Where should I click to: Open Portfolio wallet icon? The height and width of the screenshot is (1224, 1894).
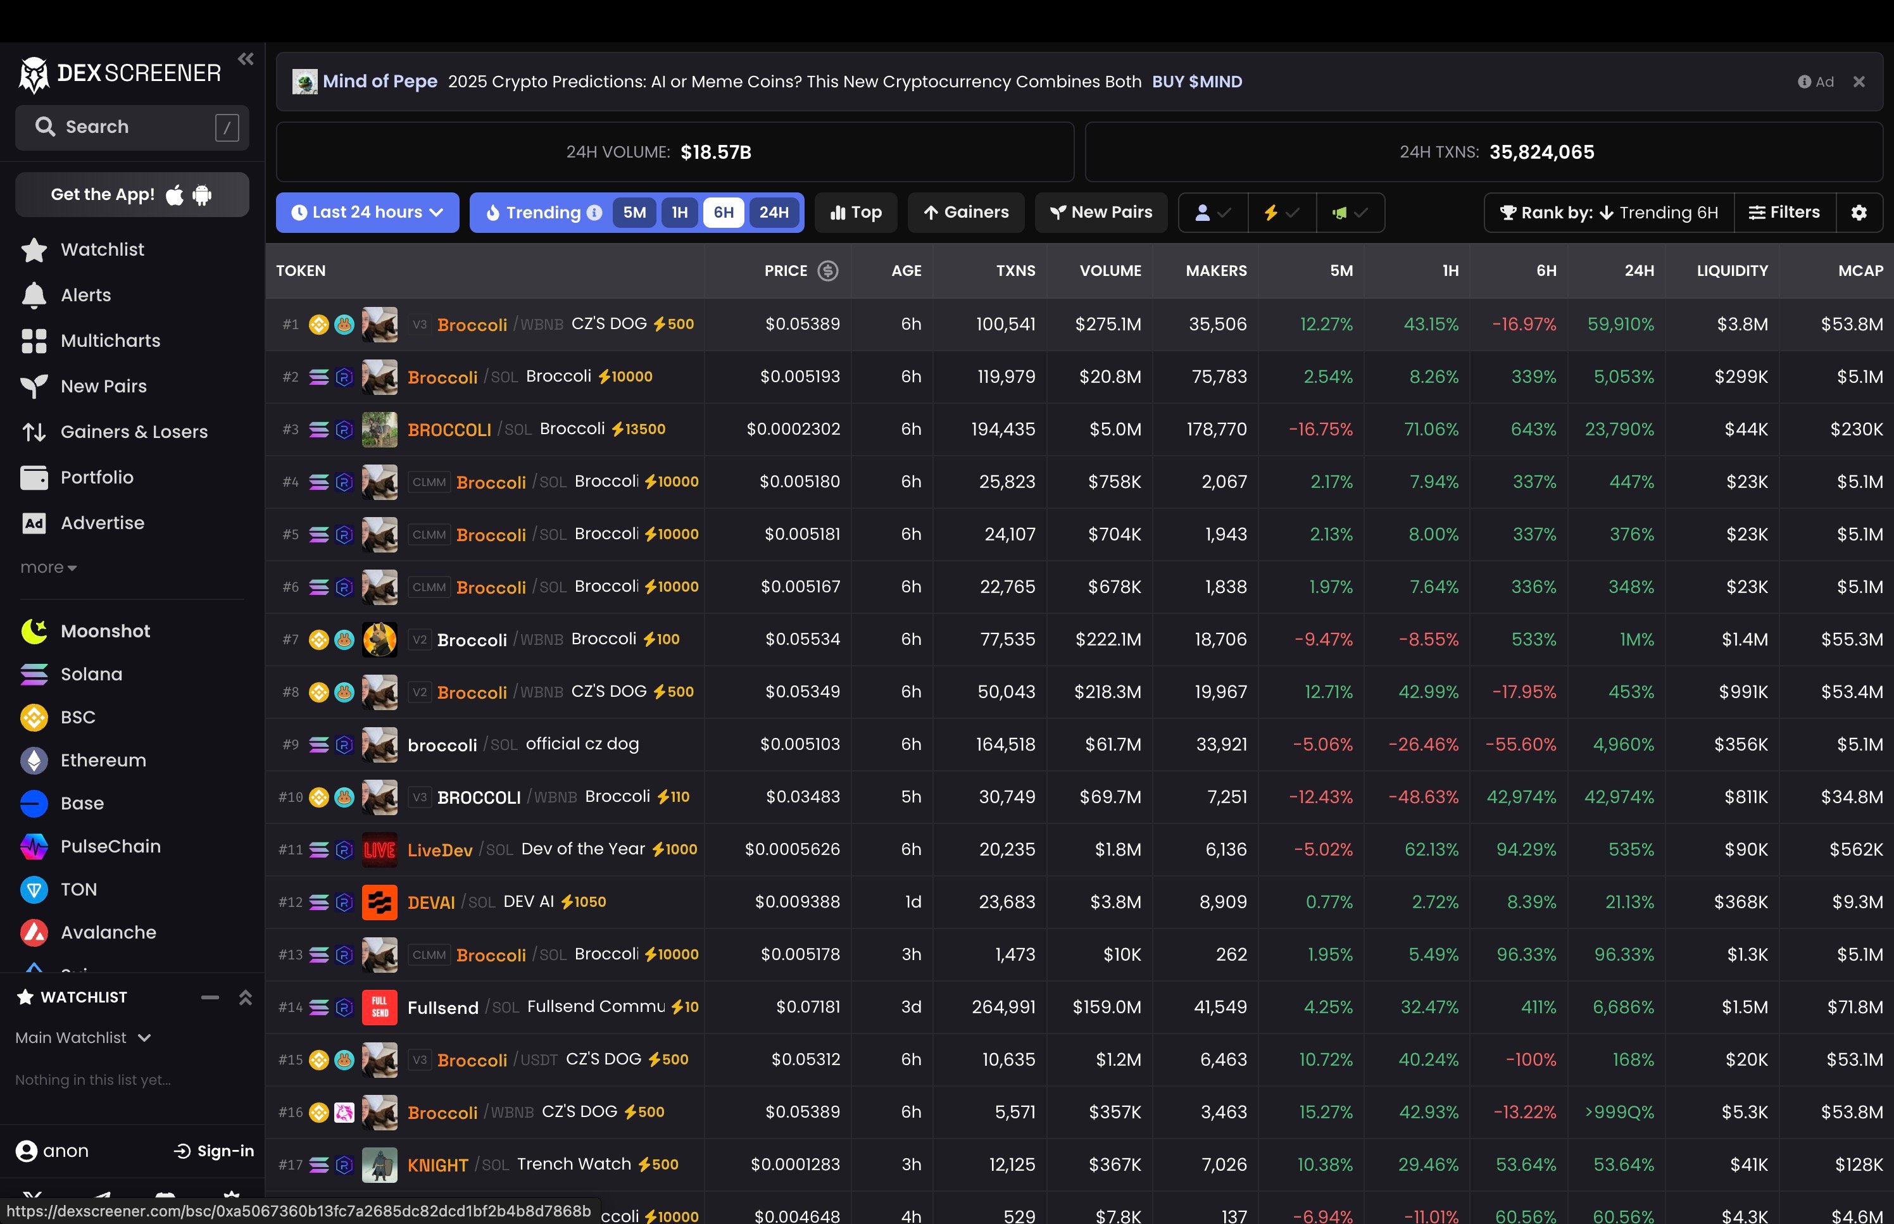click(x=34, y=478)
